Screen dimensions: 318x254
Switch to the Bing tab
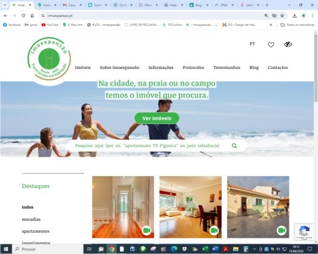tap(199, 5)
